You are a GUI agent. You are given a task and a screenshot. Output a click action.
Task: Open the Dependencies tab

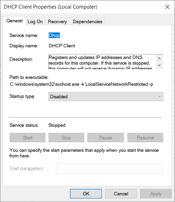click(88, 21)
